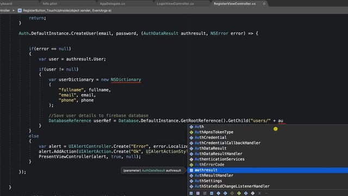Toggle the white diamond completion filter icon

point(252,193)
